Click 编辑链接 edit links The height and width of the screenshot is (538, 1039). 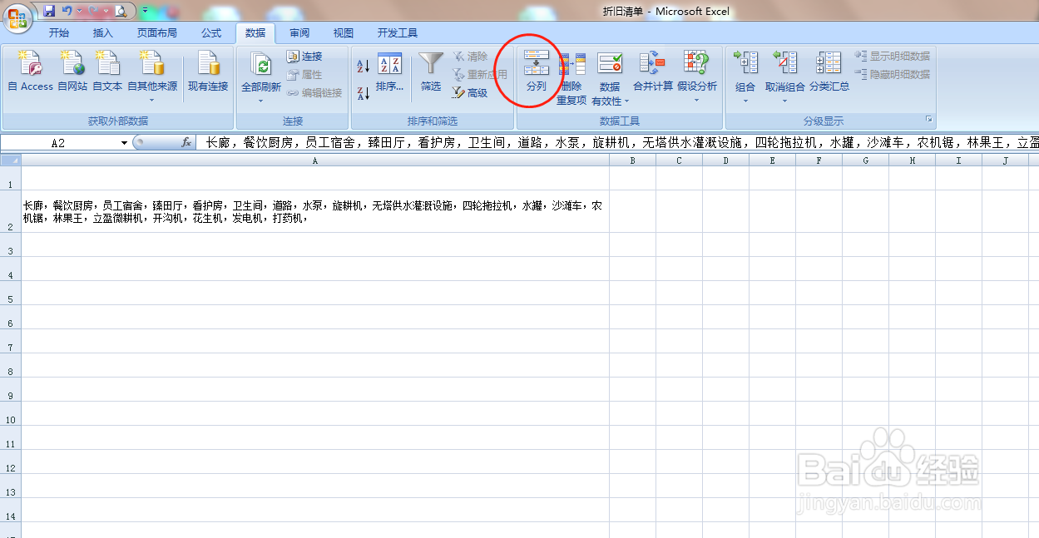[x=314, y=93]
